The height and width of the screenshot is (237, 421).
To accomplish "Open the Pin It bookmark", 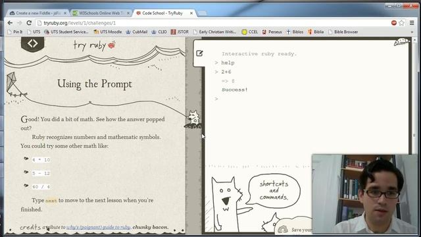I will [15, 32].
